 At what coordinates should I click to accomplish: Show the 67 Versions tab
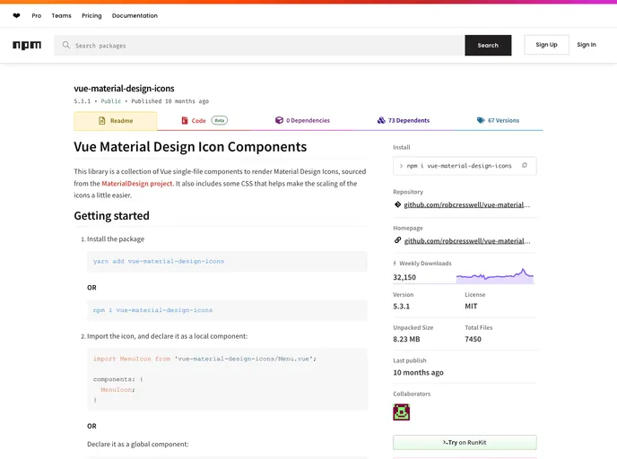(498, 120)
